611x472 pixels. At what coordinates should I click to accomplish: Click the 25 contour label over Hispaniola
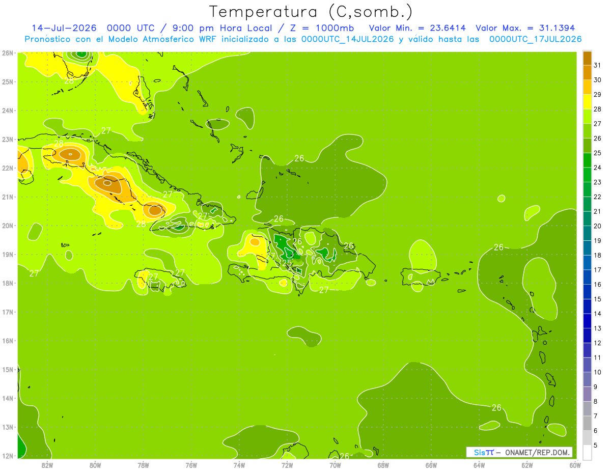[287, 263]
